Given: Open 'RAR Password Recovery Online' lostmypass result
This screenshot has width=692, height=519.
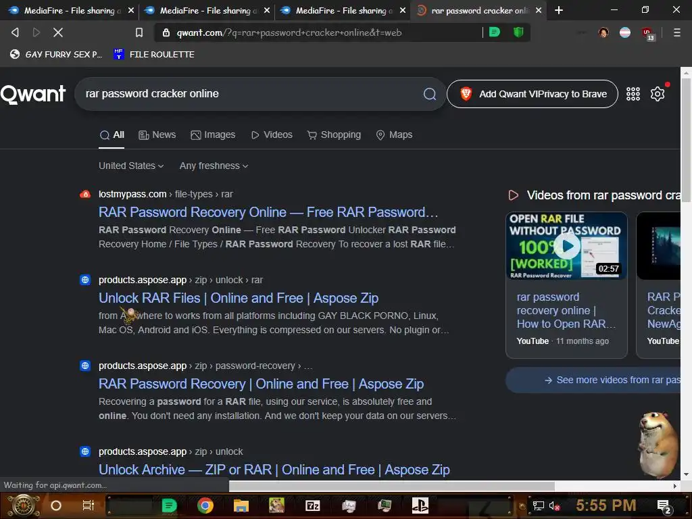Looking at the screenshot, I should 268,212.
